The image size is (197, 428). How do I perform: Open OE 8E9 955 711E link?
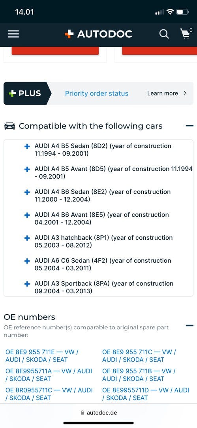(42, 356)
